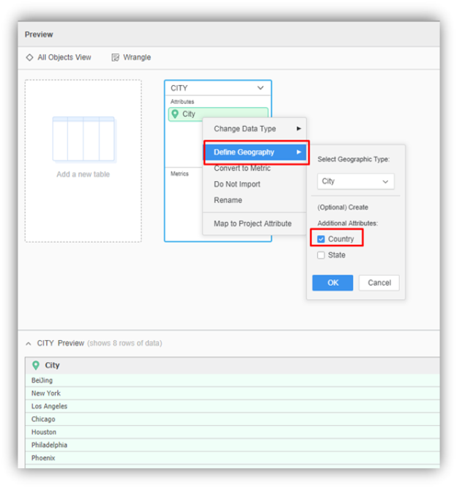
Task: Click the geo pin icon beside City attribute
Action: tap(174, 114)
